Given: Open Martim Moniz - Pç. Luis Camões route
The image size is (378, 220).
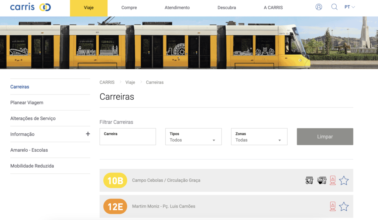Looking at the screenshot, I should [164, 206].
